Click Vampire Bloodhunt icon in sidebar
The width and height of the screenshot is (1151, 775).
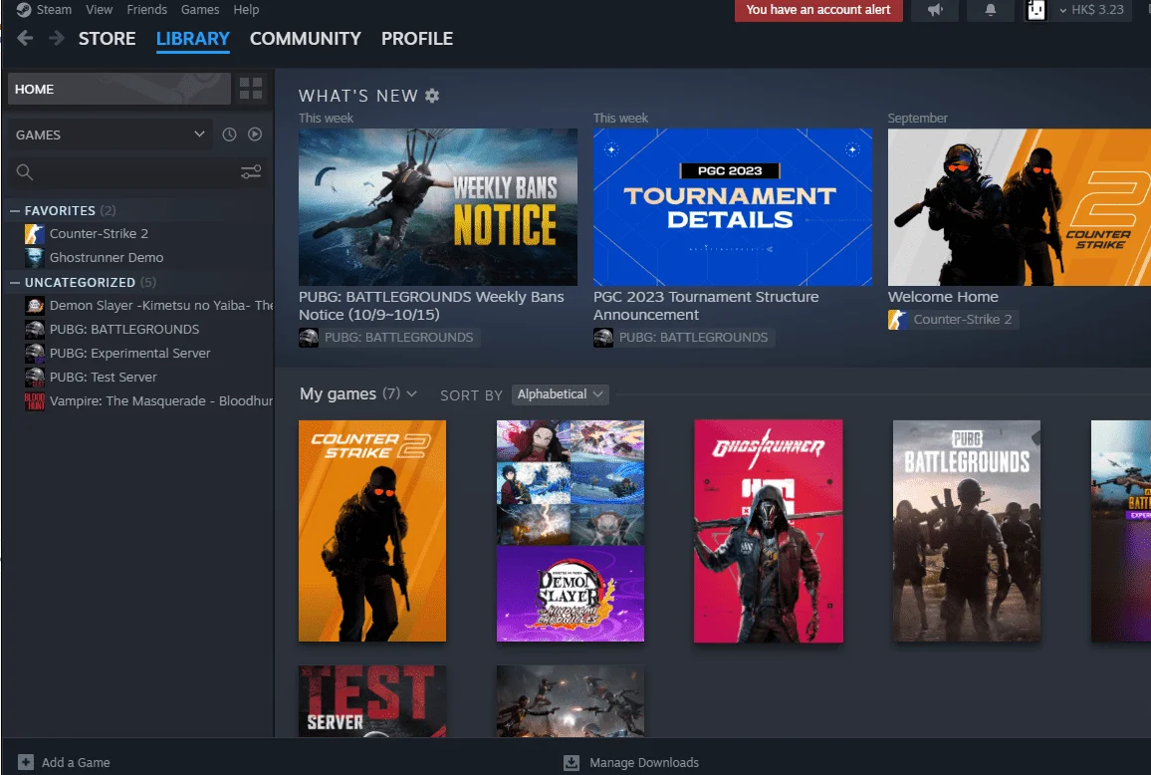pos(35,401)
